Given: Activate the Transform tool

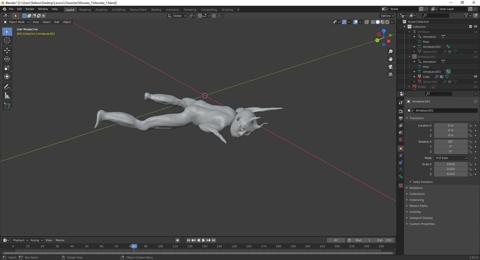Looking at the screenshot, I should click(7, 77).
